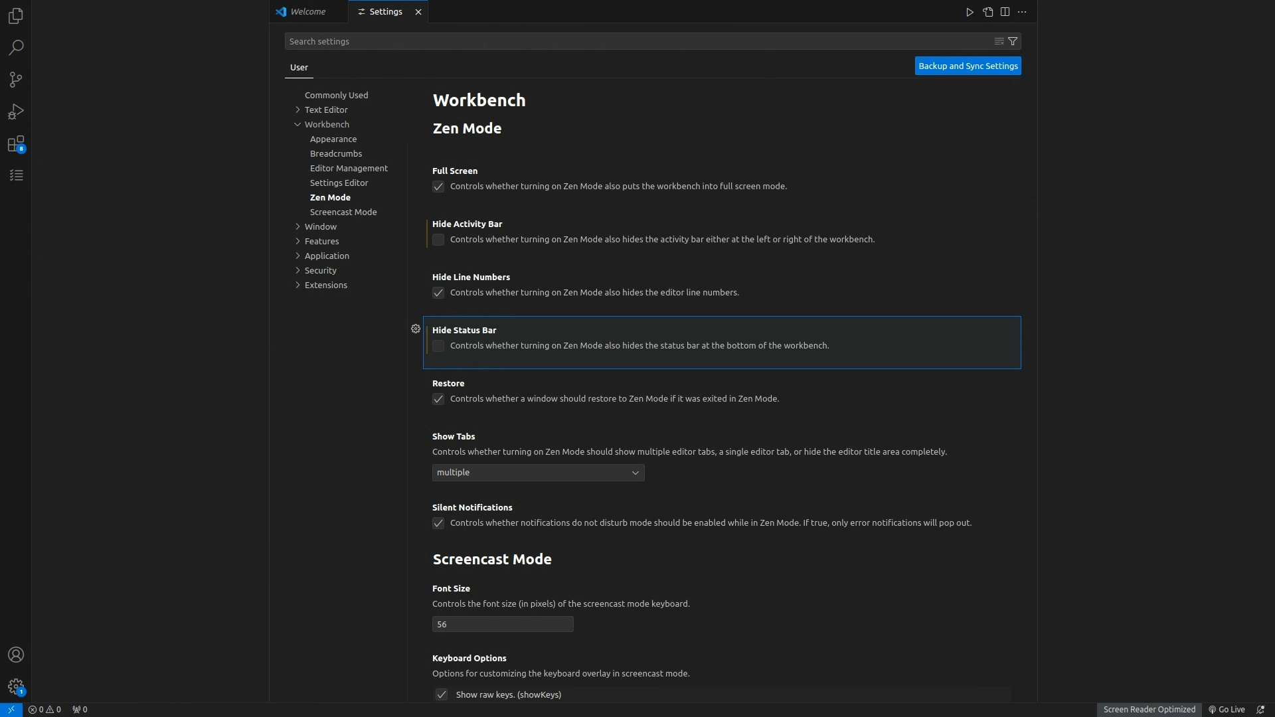Open the Source Control view

pos(15,80)
